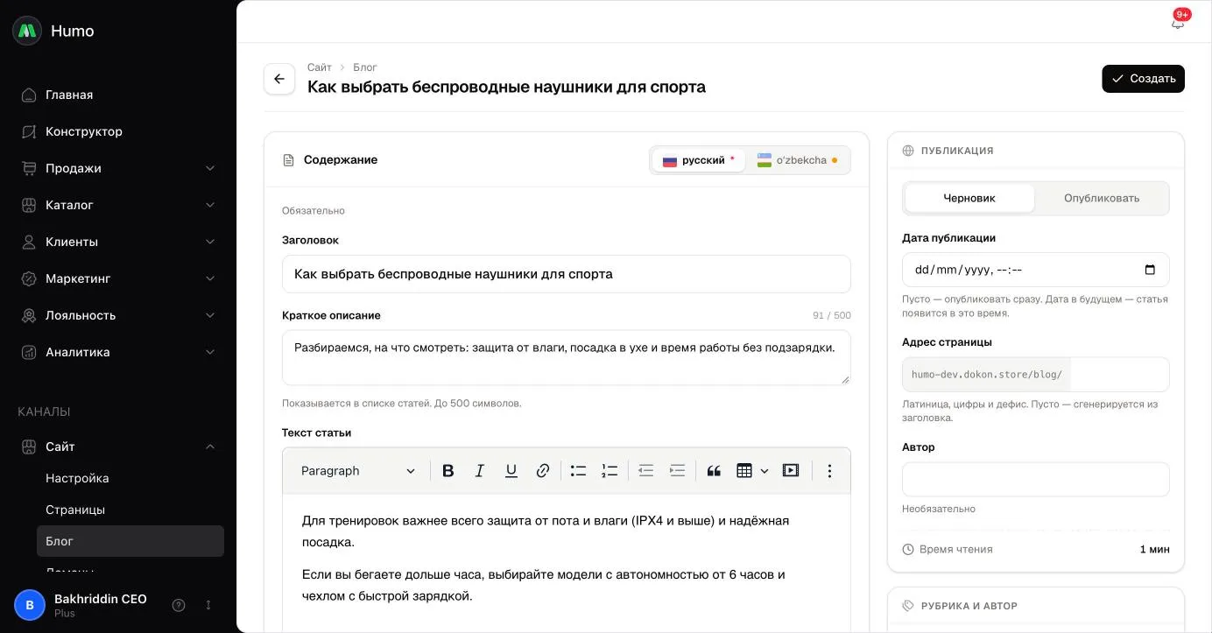
Task: Go to the Блог breadcrumb link
Action: [365, 67]
